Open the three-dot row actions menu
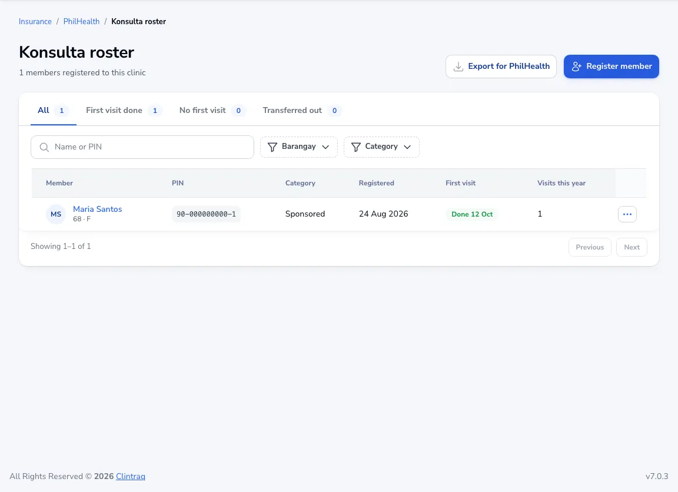678x492 pixels. tap(627, 214)
